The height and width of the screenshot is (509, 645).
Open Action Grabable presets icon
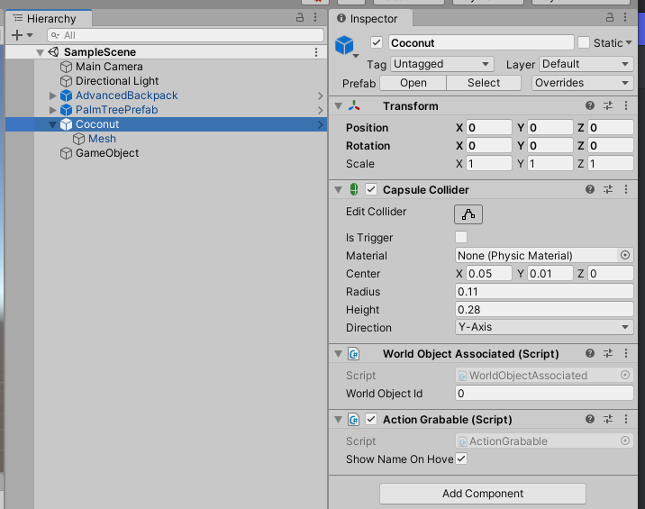point(608,419)
